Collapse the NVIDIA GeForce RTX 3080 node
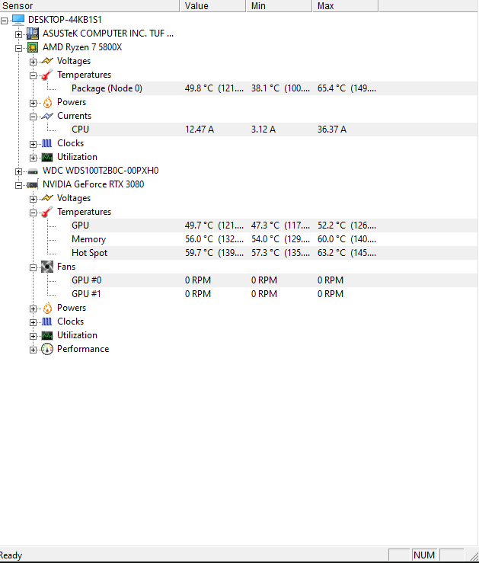Screen dimensions: 479x563 click(x=19, y=185)
